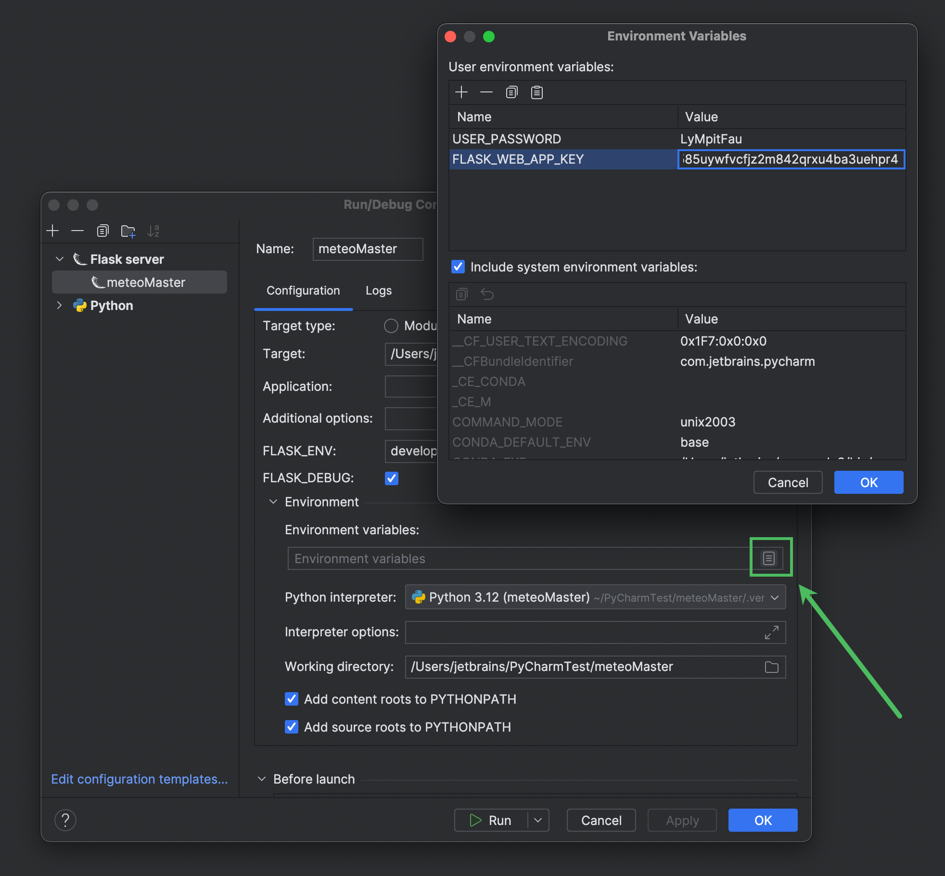Image resolution: width=945 pixels, height=876 pixels.
Task: Copy user environment variables
Action: point(511,92)
